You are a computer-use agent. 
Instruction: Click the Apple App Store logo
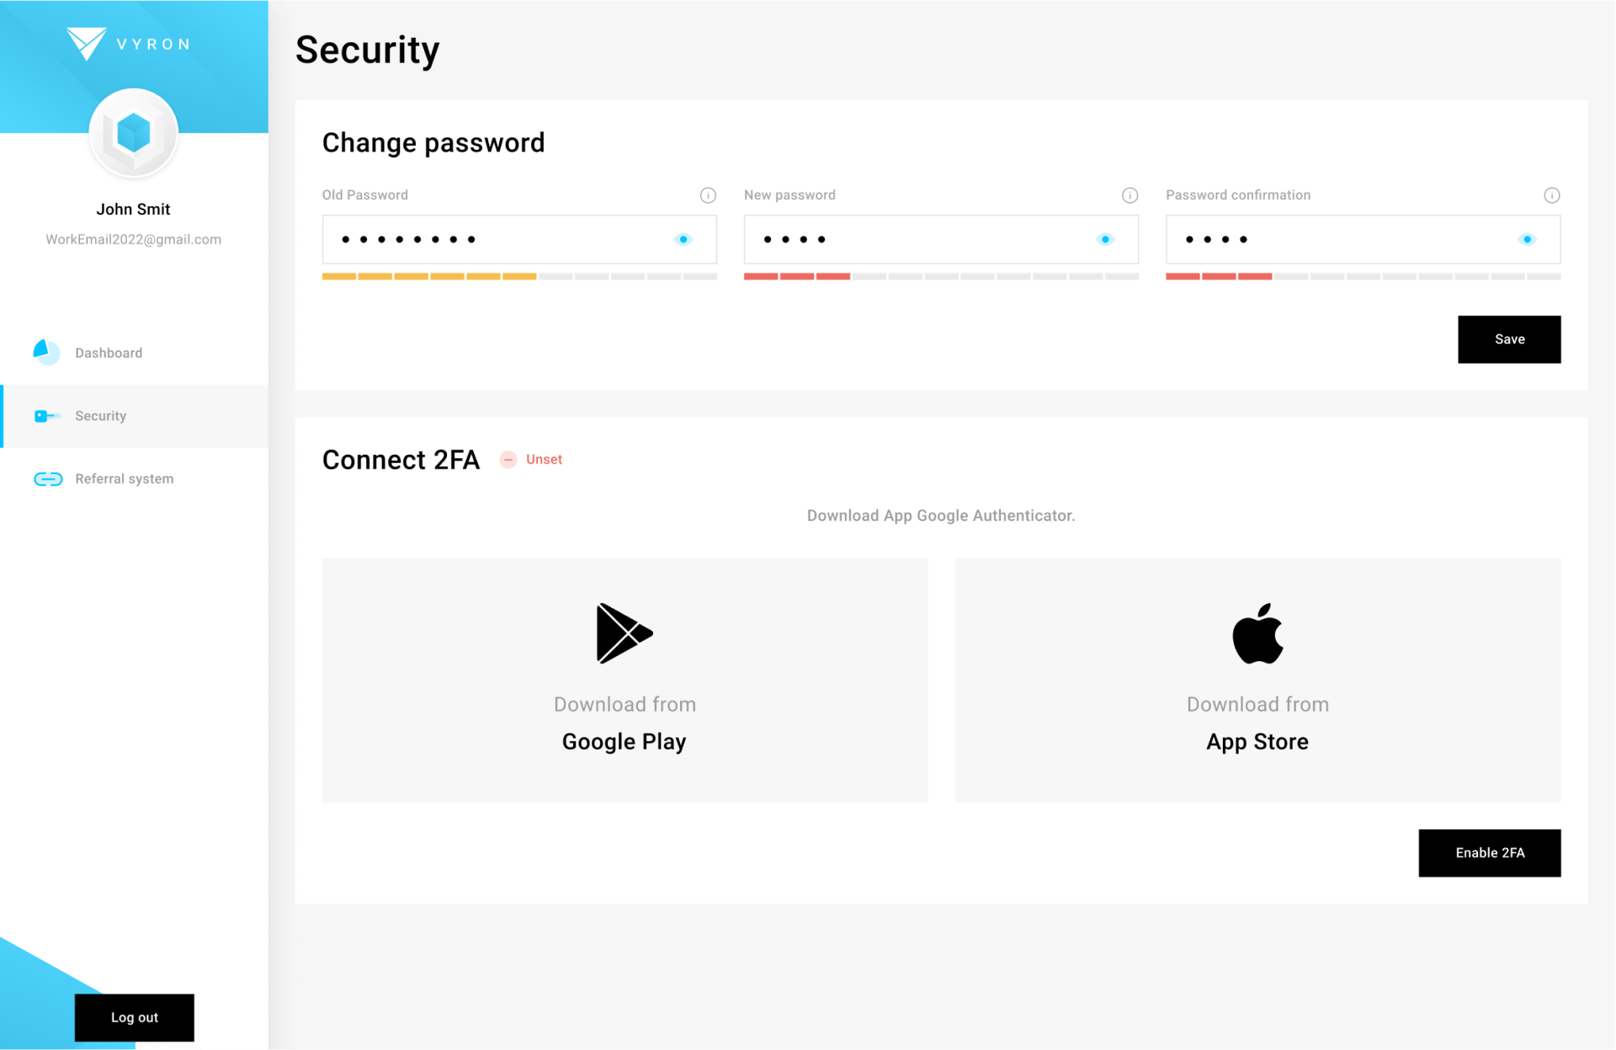point(1257,633)
